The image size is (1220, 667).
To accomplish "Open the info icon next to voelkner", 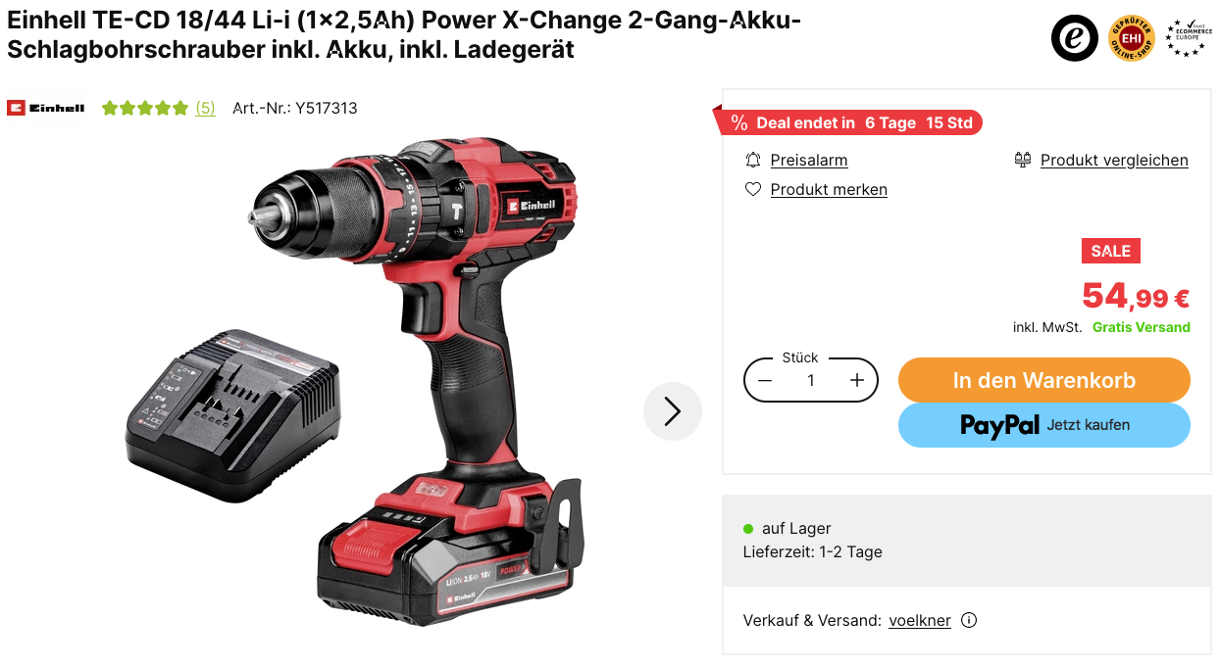I will click(969, 620).
